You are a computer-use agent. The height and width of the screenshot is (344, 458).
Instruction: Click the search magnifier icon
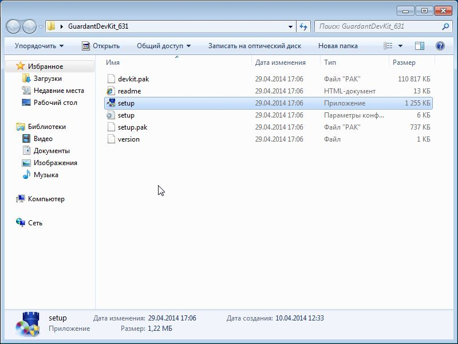[x=445, y=26]
